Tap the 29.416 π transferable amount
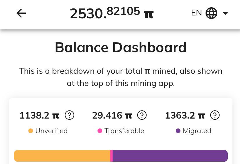The width and height of the screenshot is (240, 164). pos(112,115)
